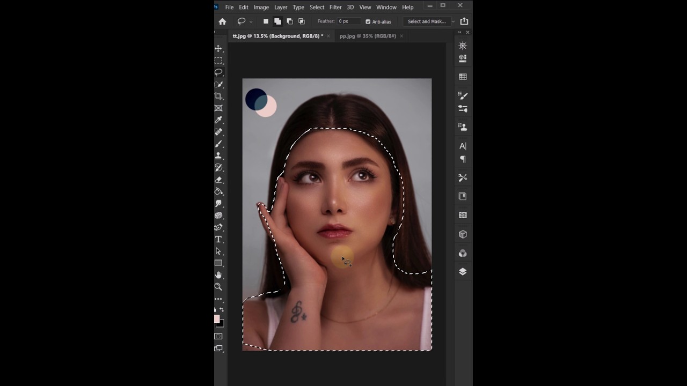The width and height of the screenshot is (687, 386).
Task: Open the Brush Settings panel icon
Action: (x=463, y=108)
